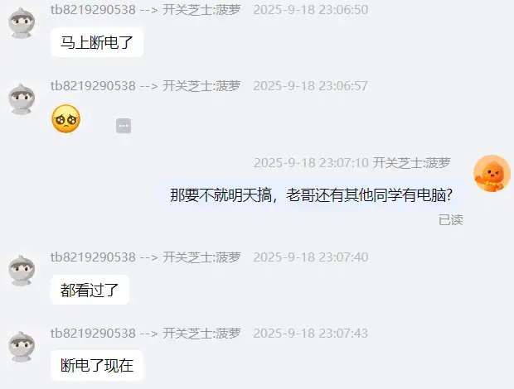Screen dimensions: 514x389
Task: Select the 那要不就明天搞 outgoing message bubble
Action: point(312,195)
